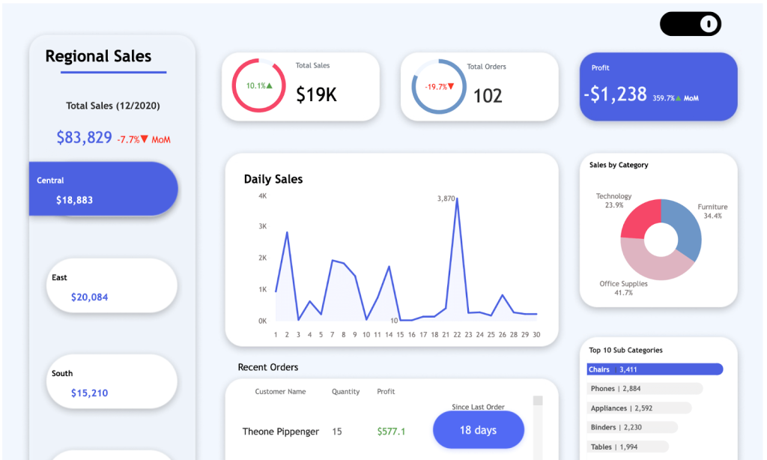Click the Since Last Order label
767x460 pixels.
click(x=478, y=407)
